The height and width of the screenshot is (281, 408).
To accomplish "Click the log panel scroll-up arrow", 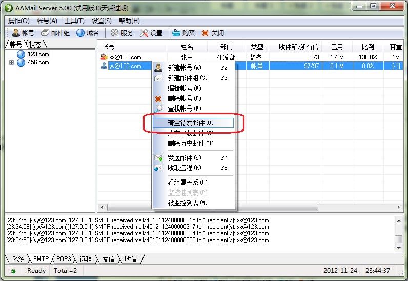I will pos(399,221).
